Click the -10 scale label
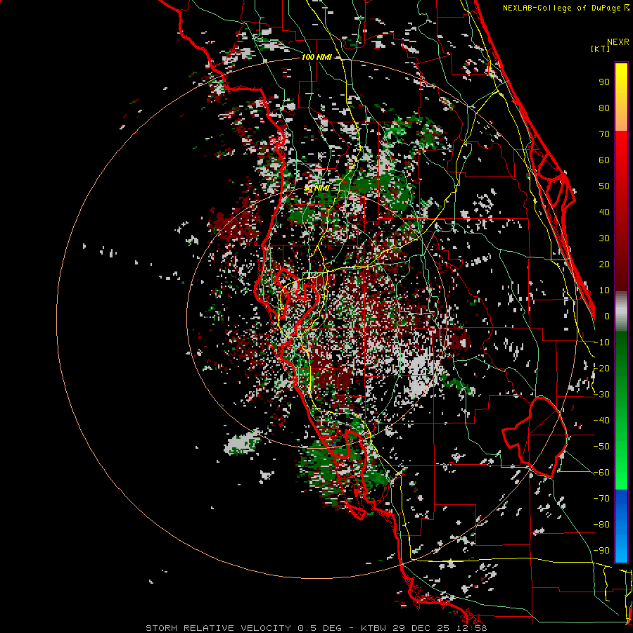The image size is (633, 633). coord(601,343)
